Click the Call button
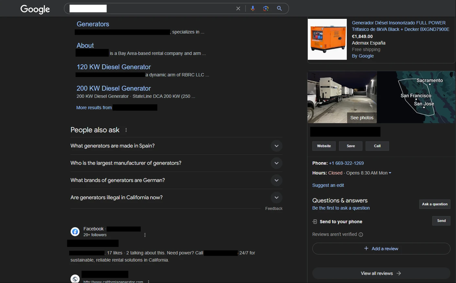 [x=377, y=146]
